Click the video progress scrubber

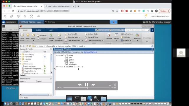click(x=87, y=88)
